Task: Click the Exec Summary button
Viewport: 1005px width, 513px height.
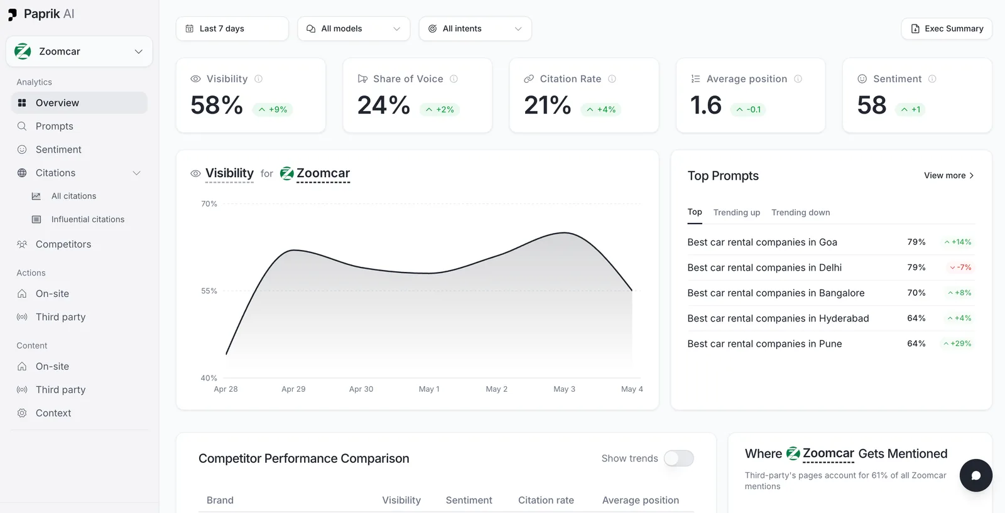Action: (947, 29)
